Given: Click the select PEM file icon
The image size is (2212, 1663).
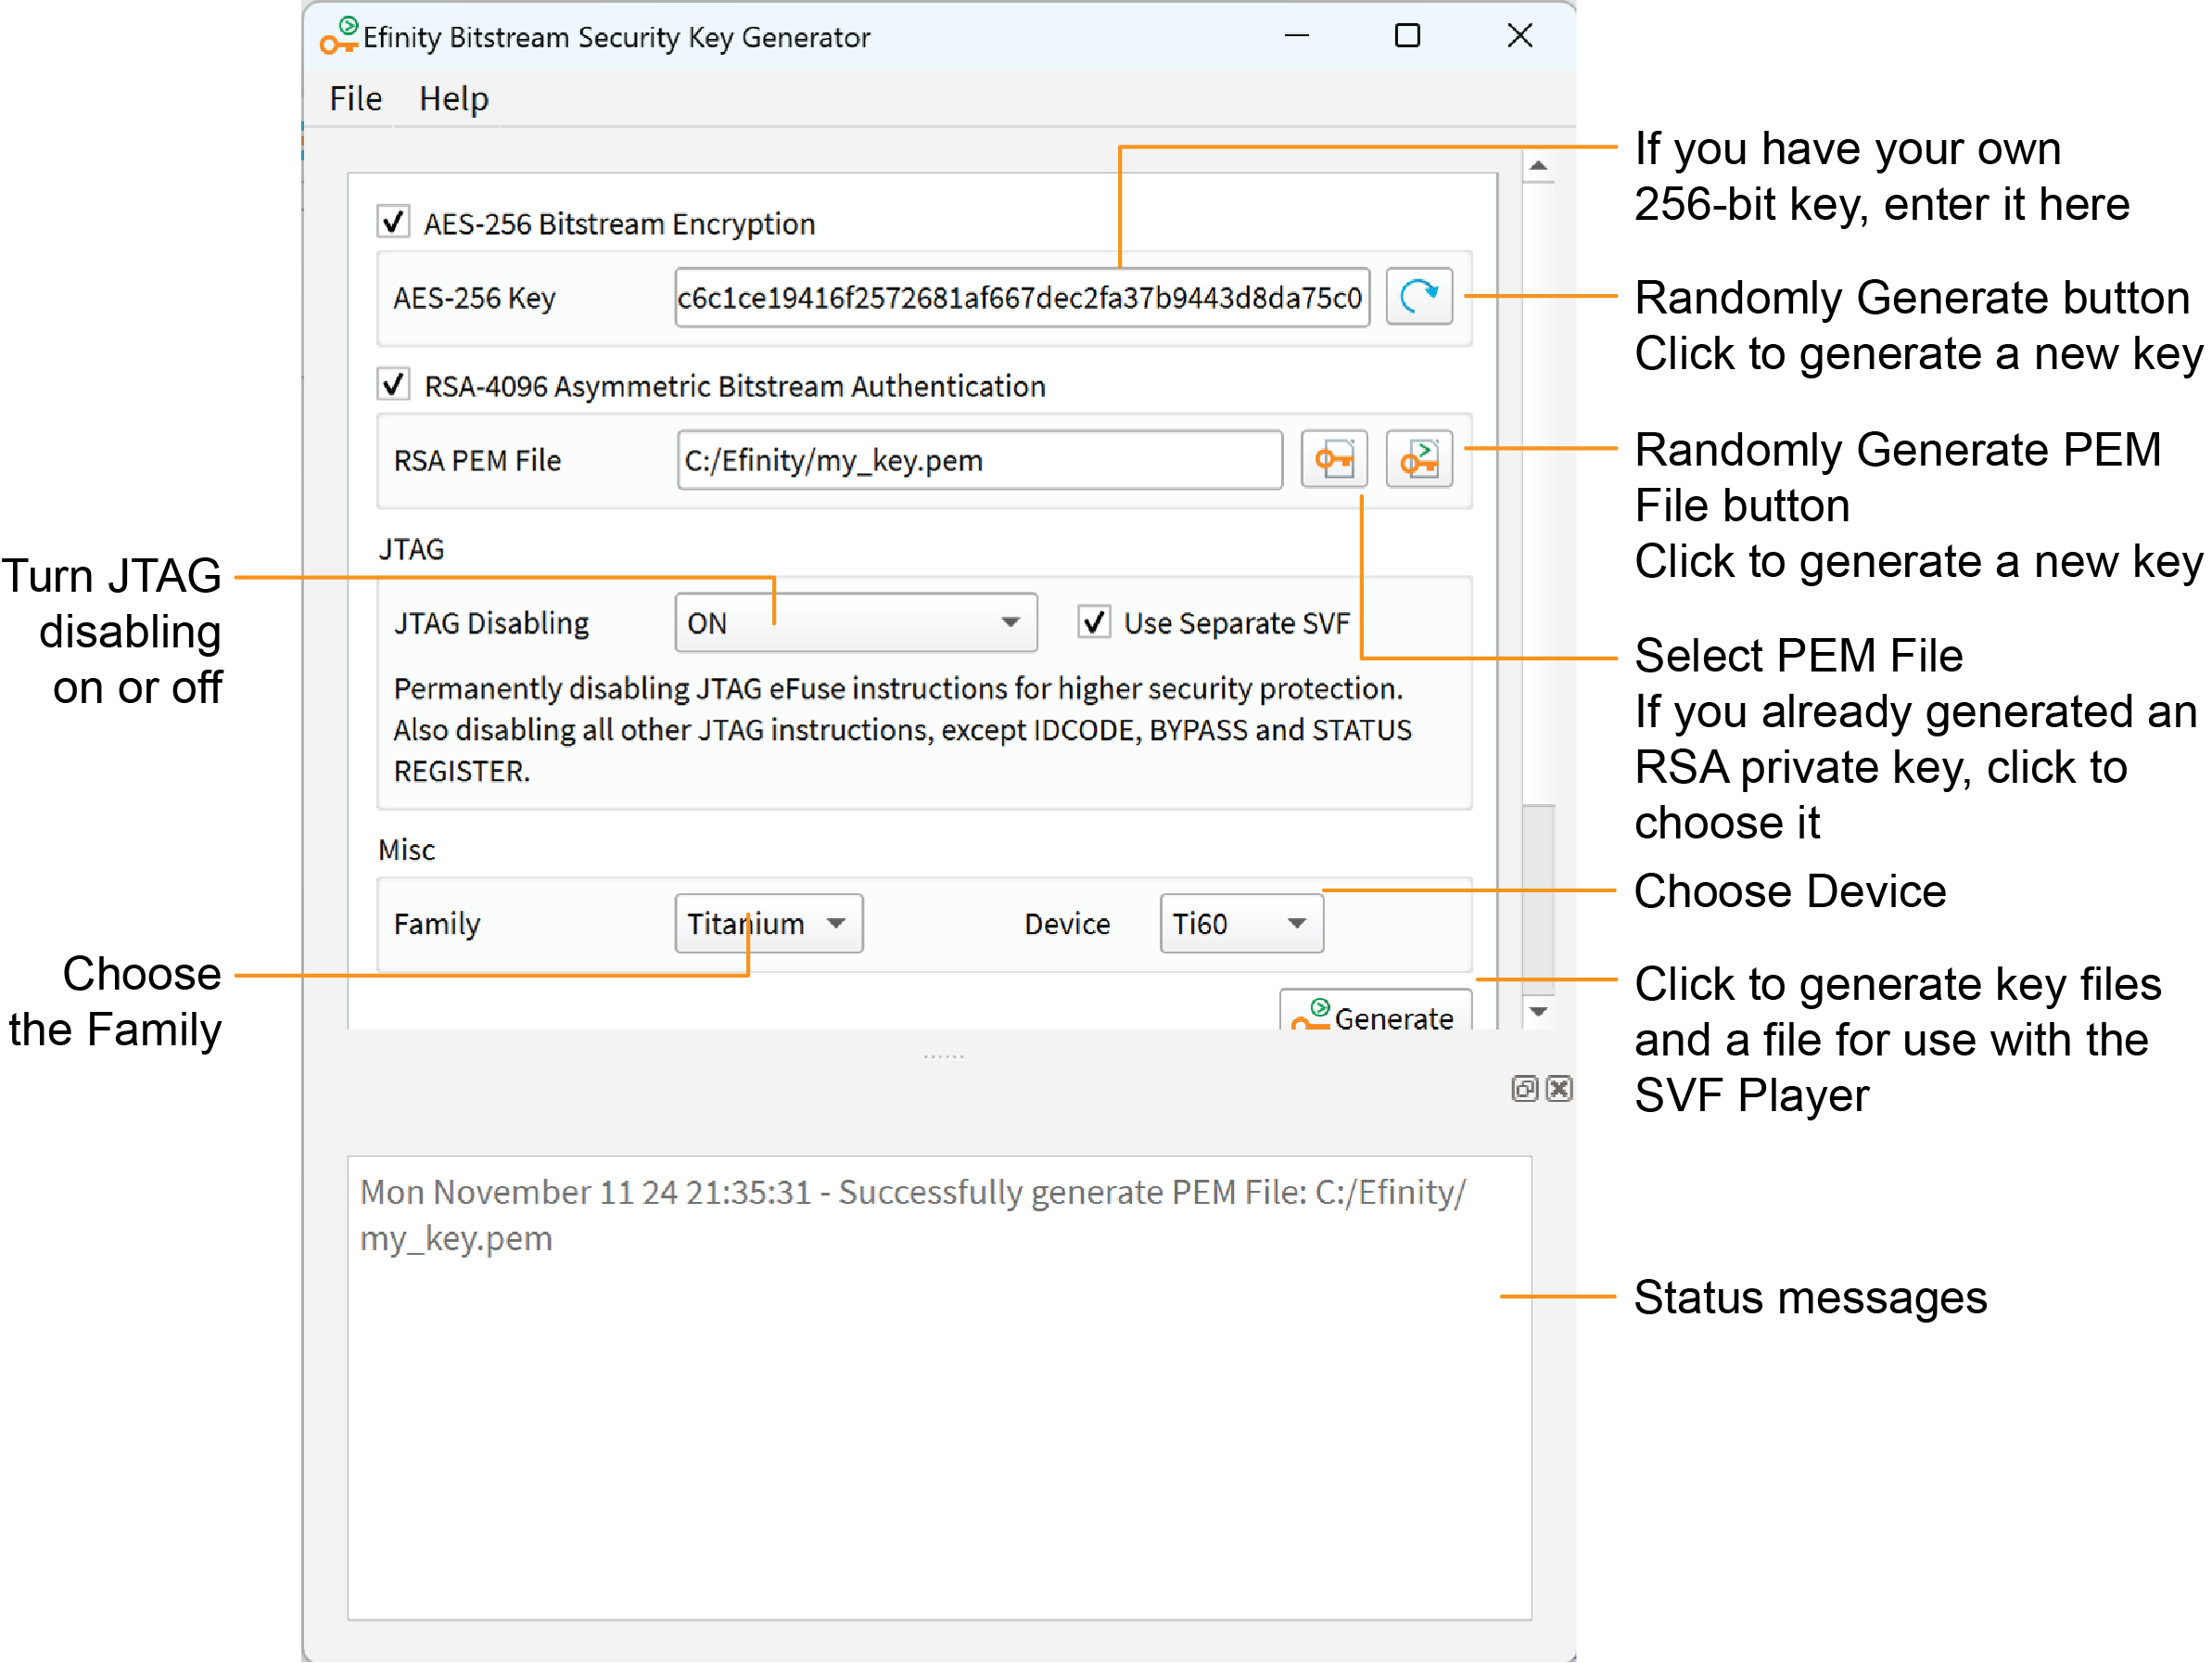Looking at the screenshot, I should click(x=1333, y=460).
